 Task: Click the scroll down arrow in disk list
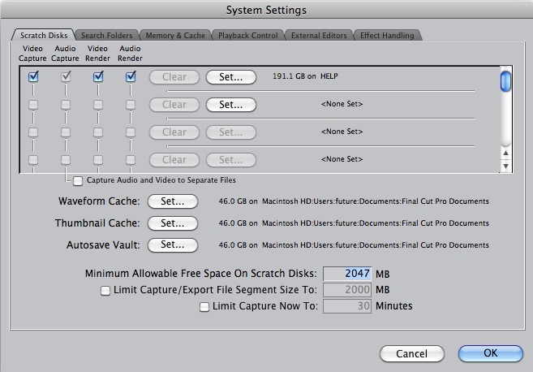(505, 166)
